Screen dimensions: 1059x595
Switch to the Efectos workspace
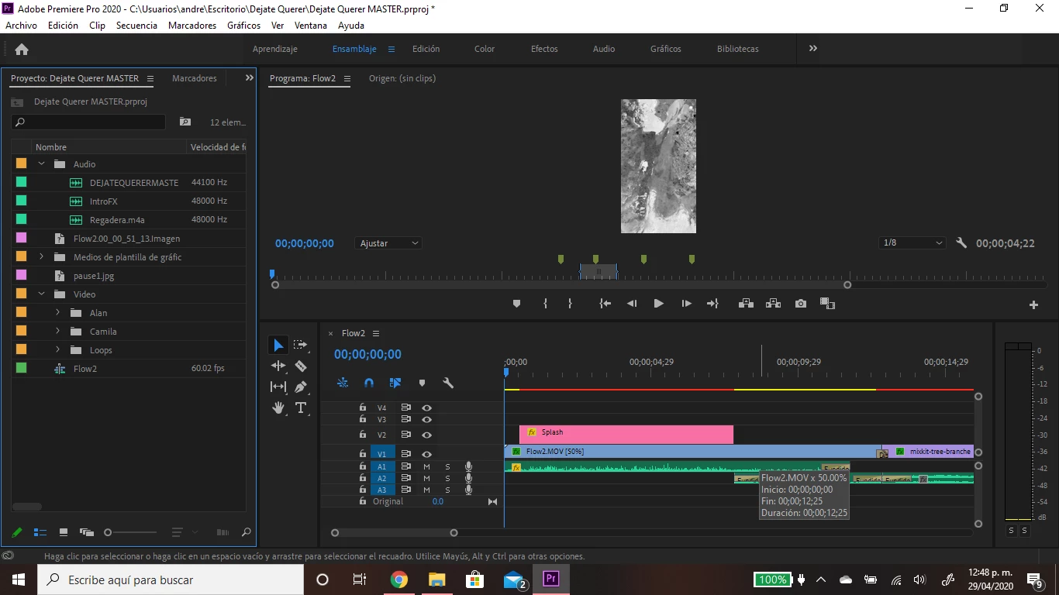[544, 49]
